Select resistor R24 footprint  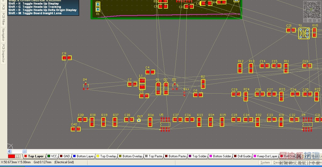click(x=245, y=97)
